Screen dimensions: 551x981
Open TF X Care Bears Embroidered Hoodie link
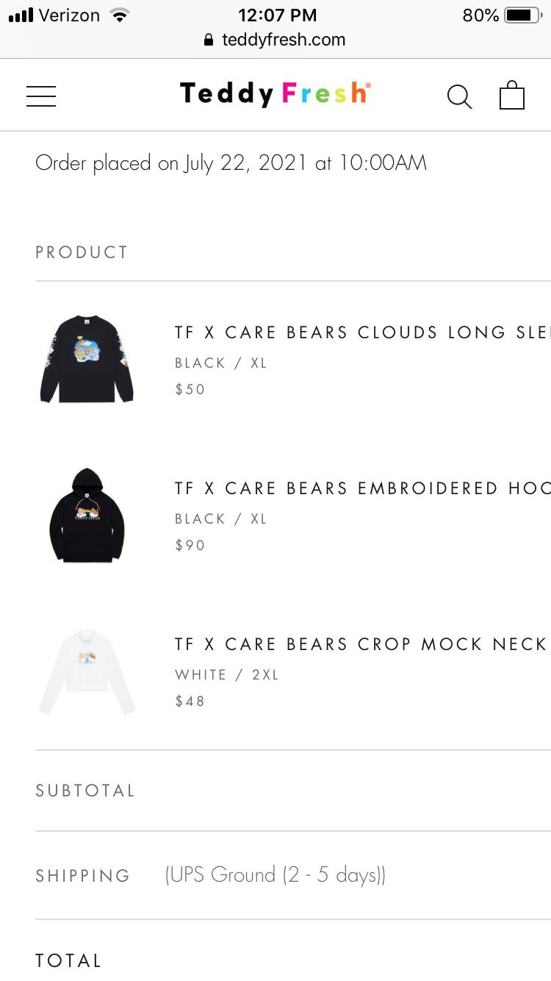pyautogui.click(x=361, y=488)
